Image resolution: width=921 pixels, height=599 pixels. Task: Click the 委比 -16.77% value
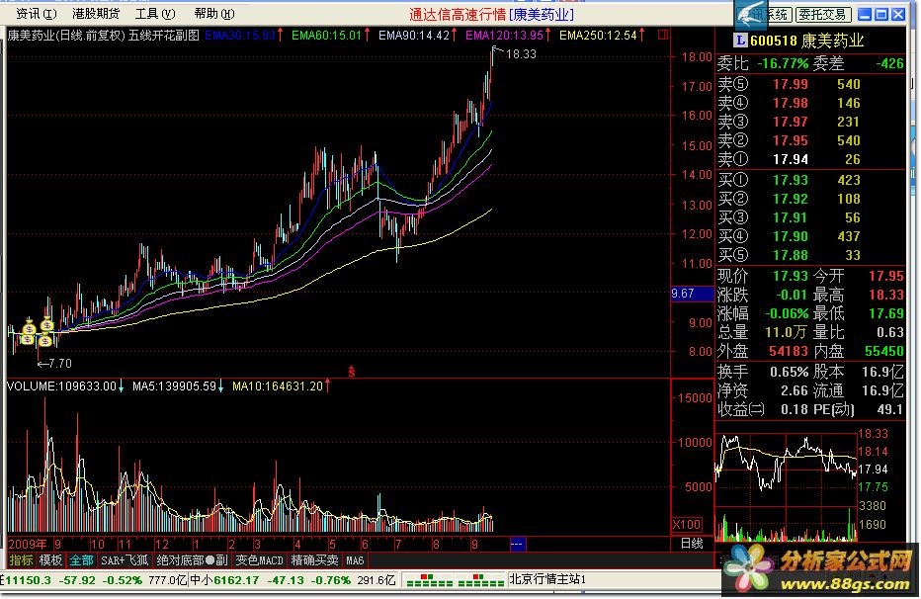click(783, 63)
